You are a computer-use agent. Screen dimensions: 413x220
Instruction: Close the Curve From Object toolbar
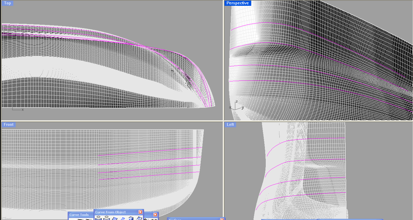click(141, 212)
